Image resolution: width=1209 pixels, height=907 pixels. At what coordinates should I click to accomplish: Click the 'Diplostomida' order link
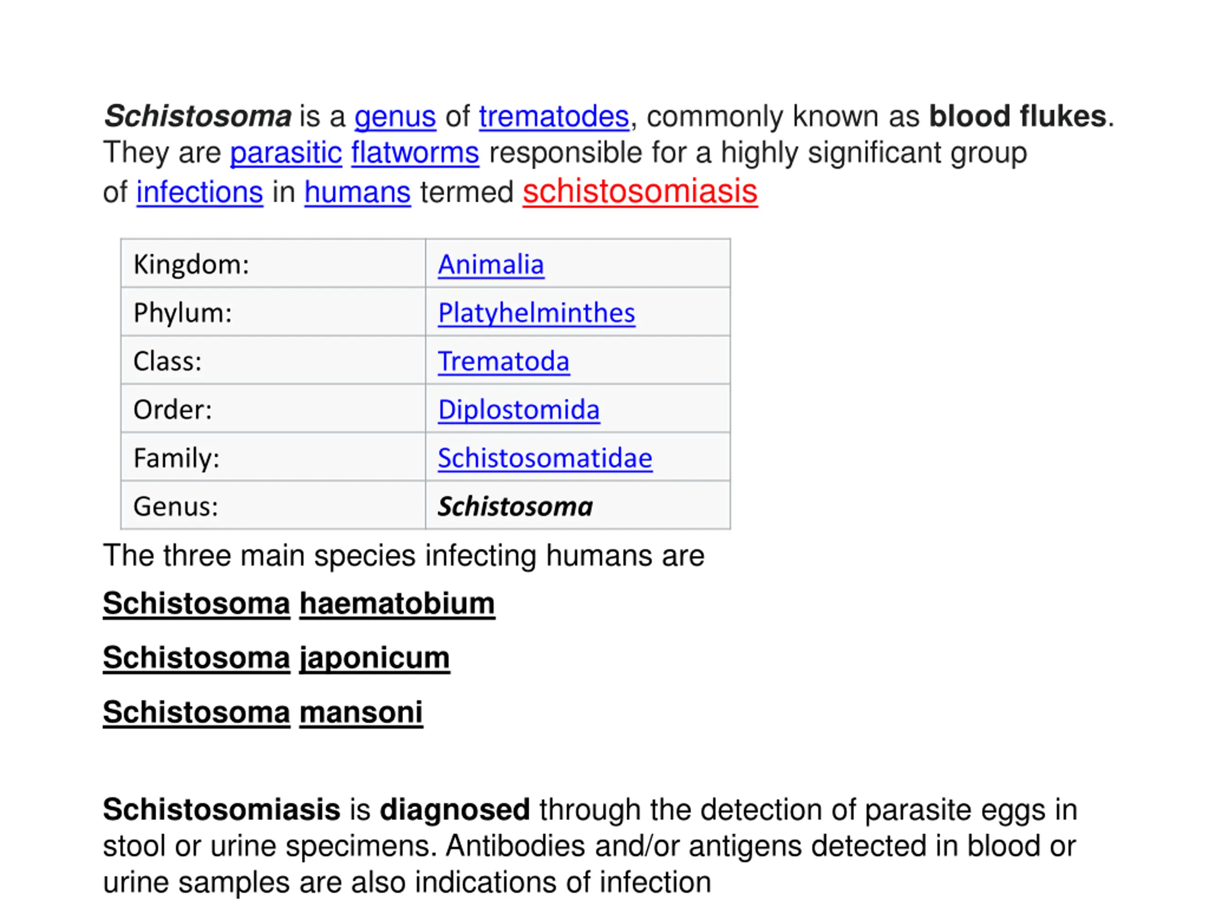coord(519,410)
